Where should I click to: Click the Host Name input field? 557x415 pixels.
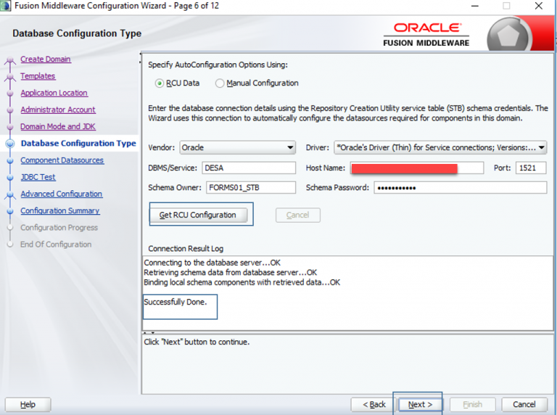coord(417,168)
